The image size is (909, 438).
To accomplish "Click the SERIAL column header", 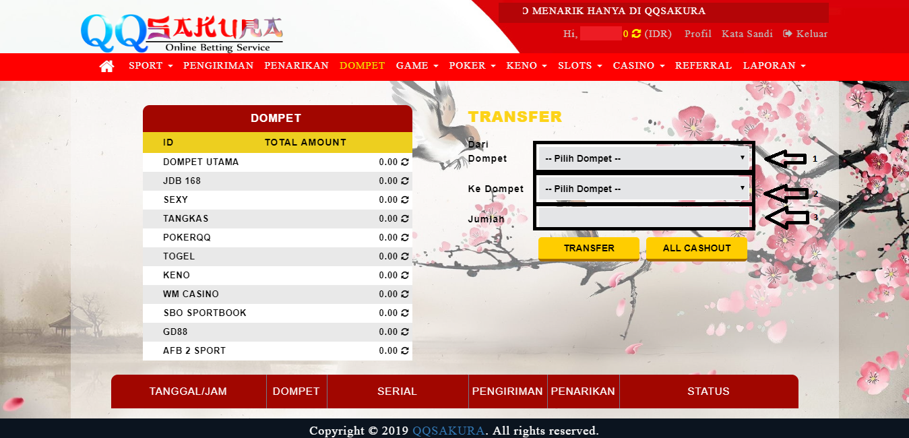I will 398,392.
